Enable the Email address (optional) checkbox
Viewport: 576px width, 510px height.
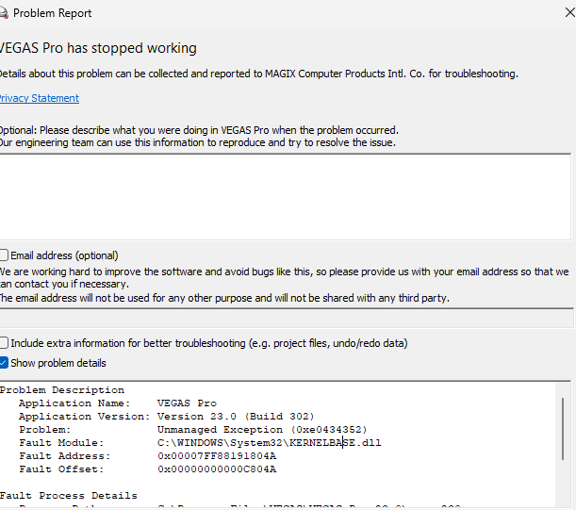[x=4, y=255]
